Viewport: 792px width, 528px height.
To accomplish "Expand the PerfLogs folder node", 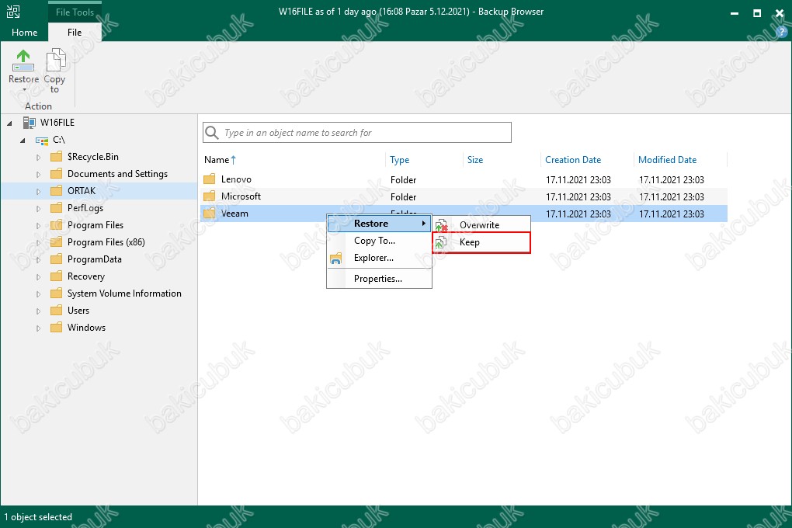I will click(38, 209).
